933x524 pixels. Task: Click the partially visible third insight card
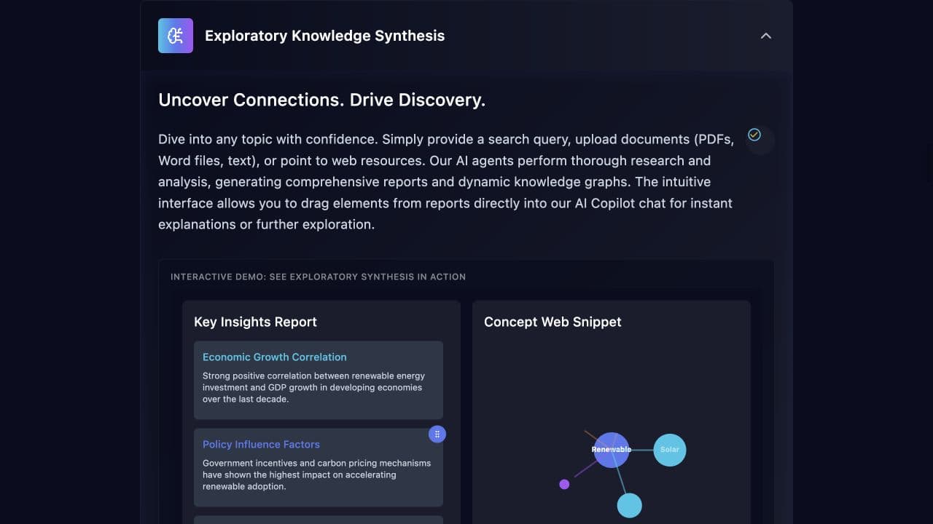319,520
